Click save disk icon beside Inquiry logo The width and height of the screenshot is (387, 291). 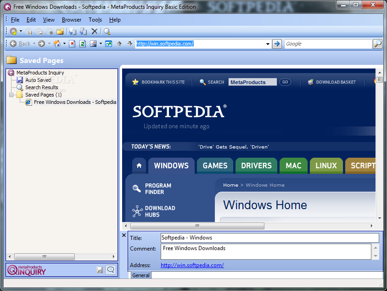[100, 270]
